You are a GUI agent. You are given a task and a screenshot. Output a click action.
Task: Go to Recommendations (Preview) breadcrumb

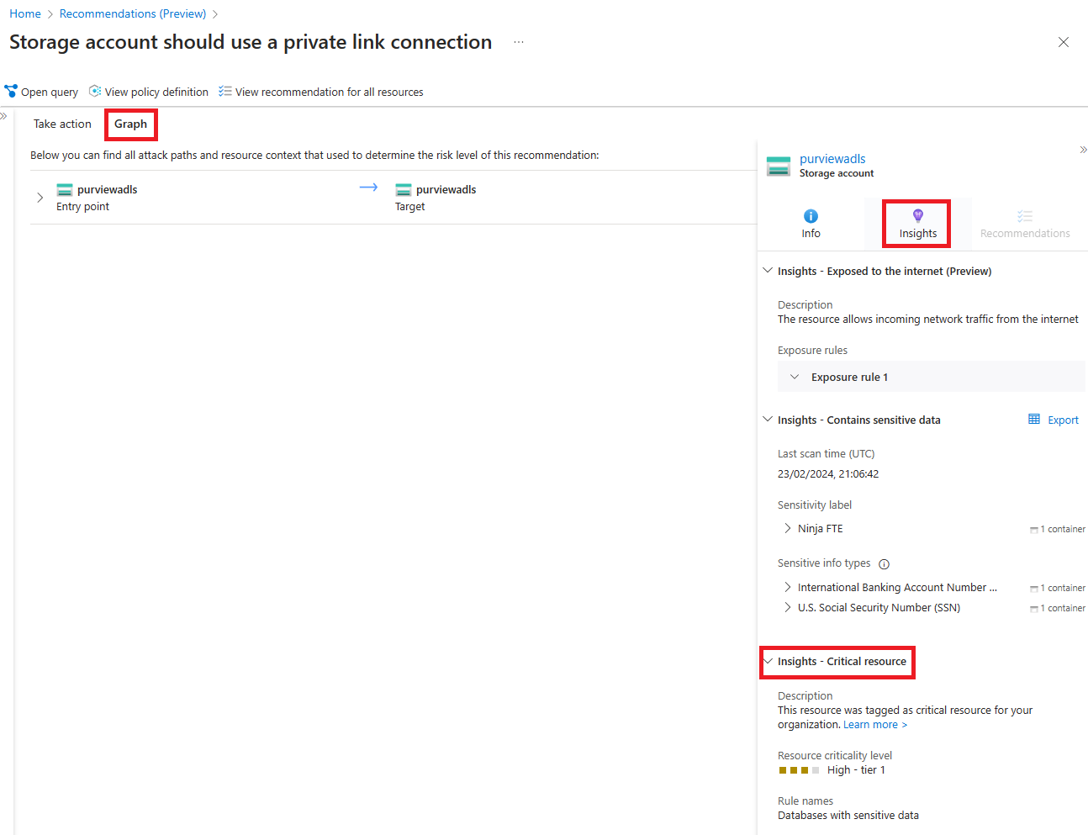(x=133, y=13)
